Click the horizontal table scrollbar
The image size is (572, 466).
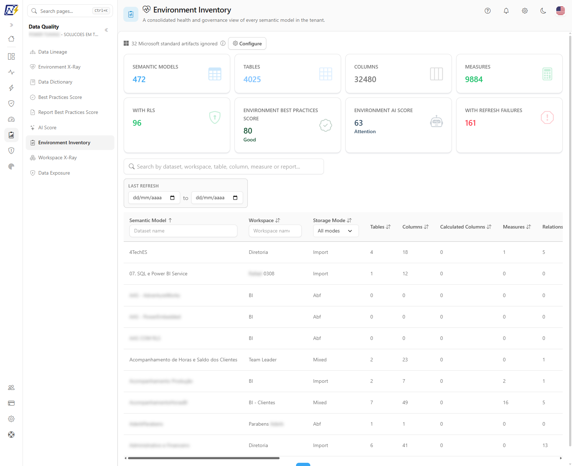tap(204, 458)
